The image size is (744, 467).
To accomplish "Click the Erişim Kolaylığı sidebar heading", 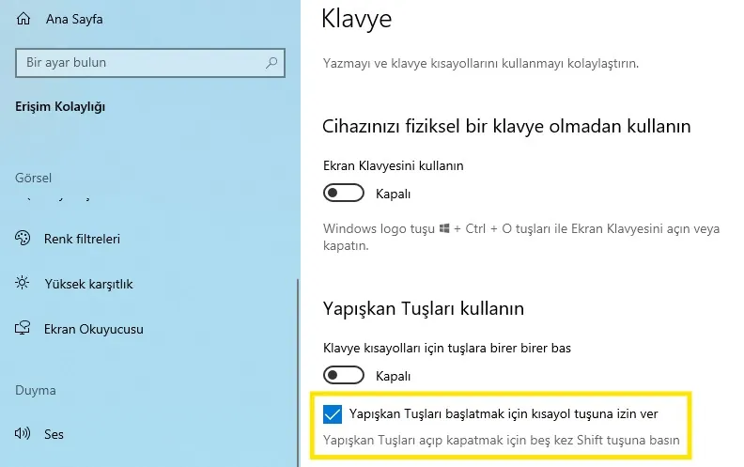I will click(x=60, y=107).
